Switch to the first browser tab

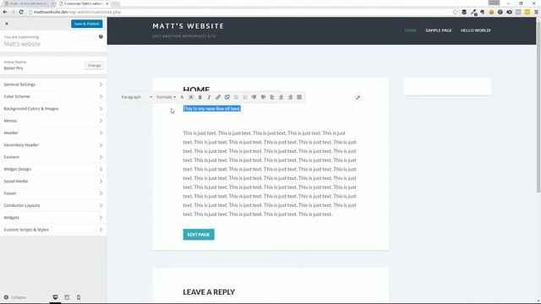(29, 3)
